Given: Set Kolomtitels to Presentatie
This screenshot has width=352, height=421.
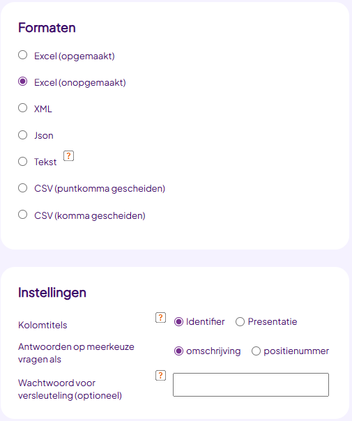Looking at the screenshot, I should coord(240,321).
